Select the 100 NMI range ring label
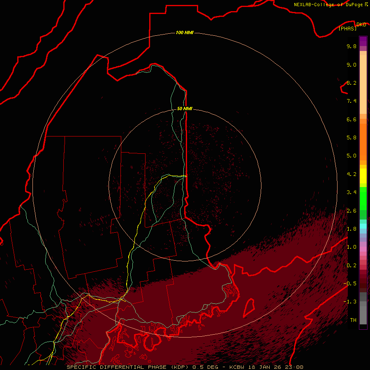This screenshot has width=370, height=370. [x=185, y=32]
